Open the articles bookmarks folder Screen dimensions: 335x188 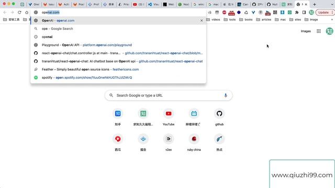click(264, 20)
